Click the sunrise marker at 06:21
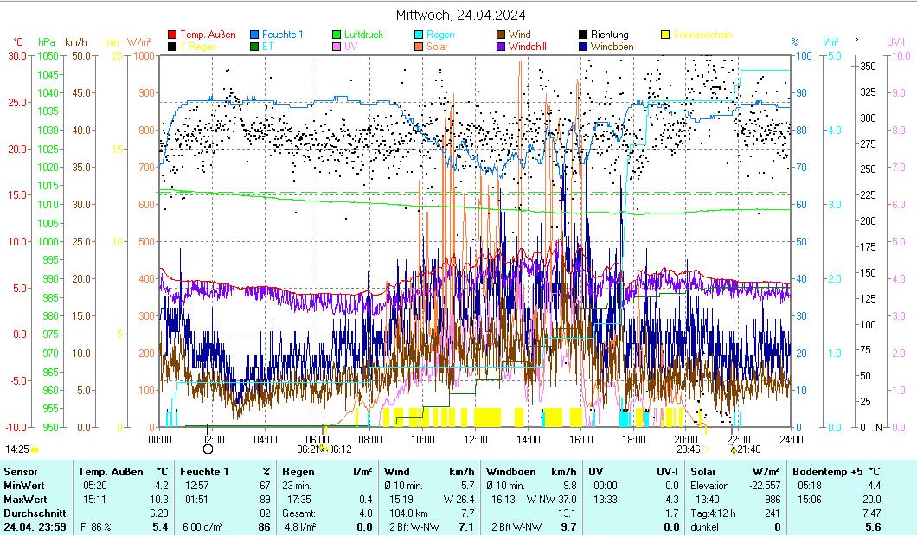Viewport: 917px width, 535px height. coord(324,449)
